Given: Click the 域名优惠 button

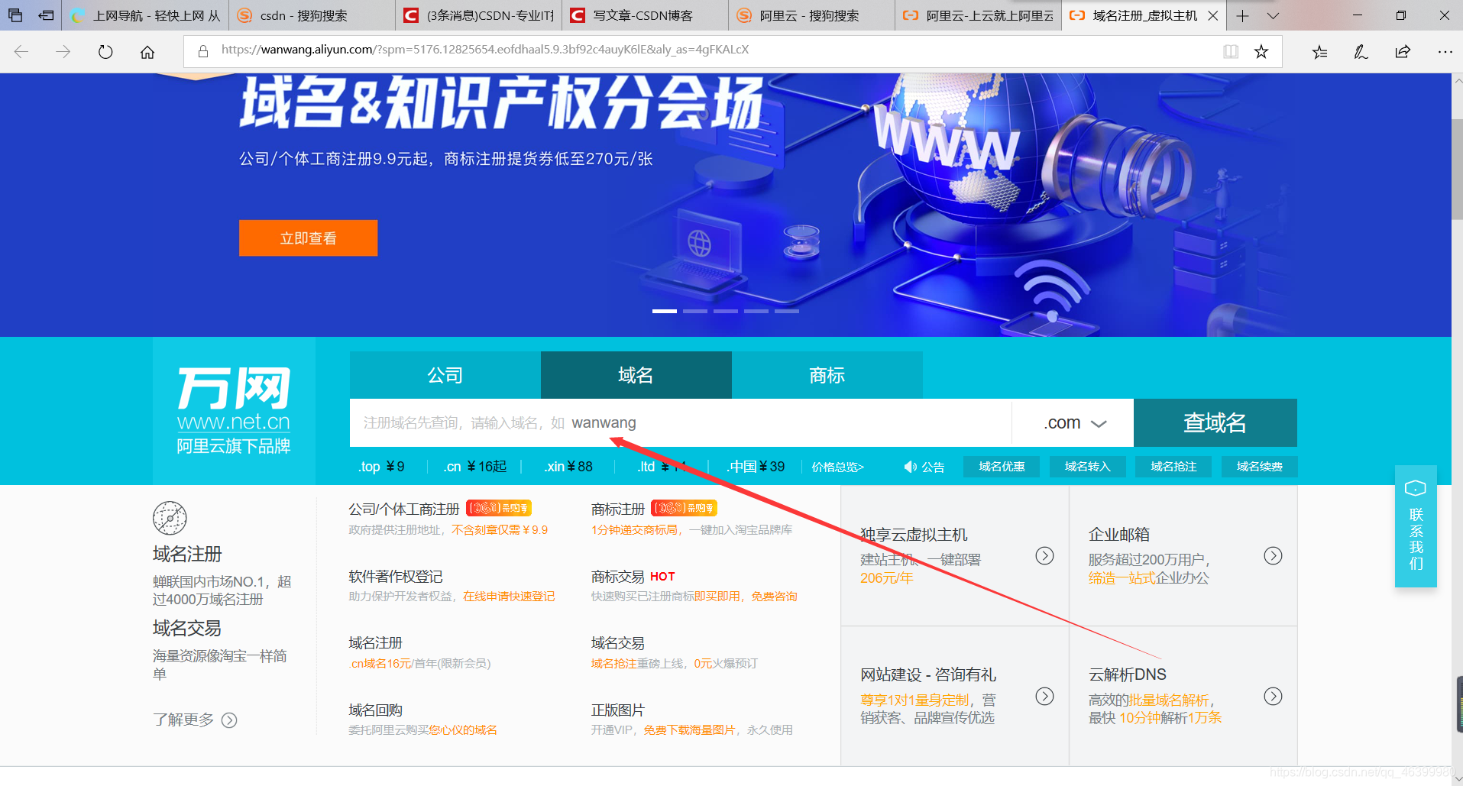Looking at the screenshot, I should click(x=1002, y=467).
